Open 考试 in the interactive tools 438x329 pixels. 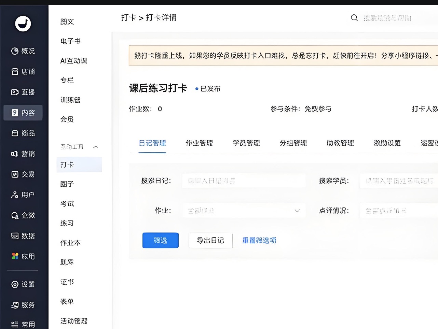pyautogui.click(x=67, y=203)
